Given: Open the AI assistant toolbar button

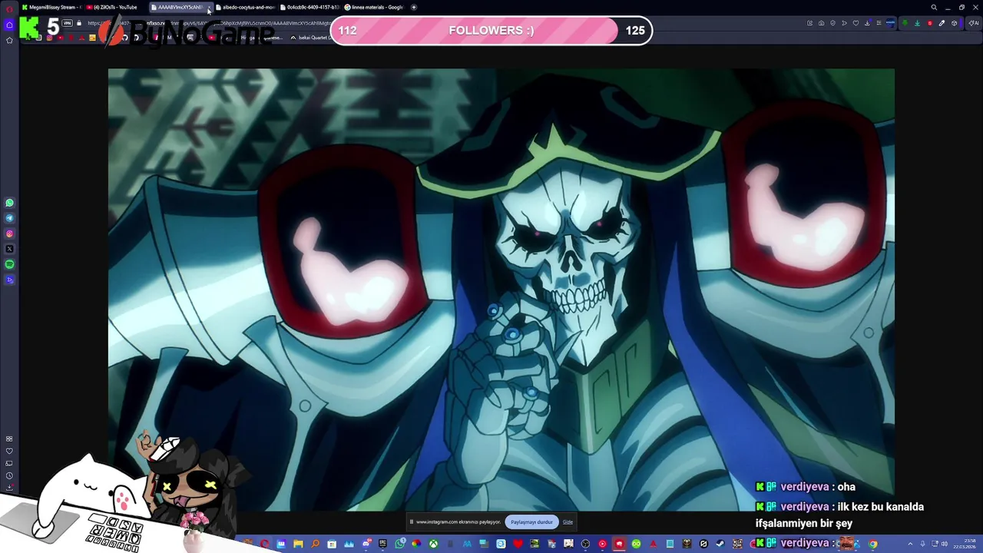Looking at the screenshot, I should (x=974, y=23).
